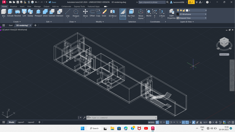
Task: Expand the Create panel
Action: [x=17, y=22]
